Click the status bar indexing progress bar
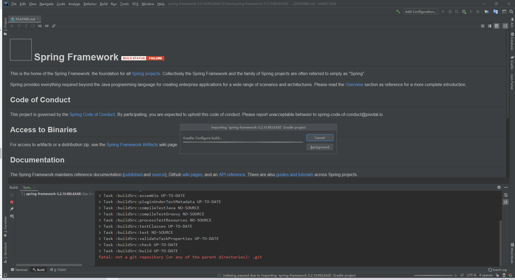Viewport: 515px width, 280px height. [434, 275]
